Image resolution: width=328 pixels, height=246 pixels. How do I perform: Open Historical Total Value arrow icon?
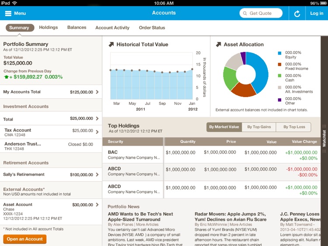tap(111, 44)
